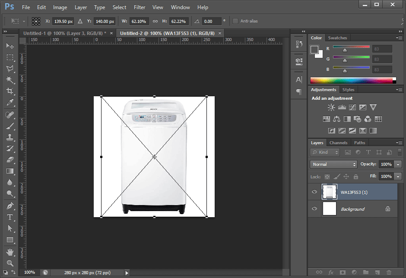Screen dimensions: 406x278
Task: Click the Create a new layer button
Action: pyautogui.click(x=377, y=272)
